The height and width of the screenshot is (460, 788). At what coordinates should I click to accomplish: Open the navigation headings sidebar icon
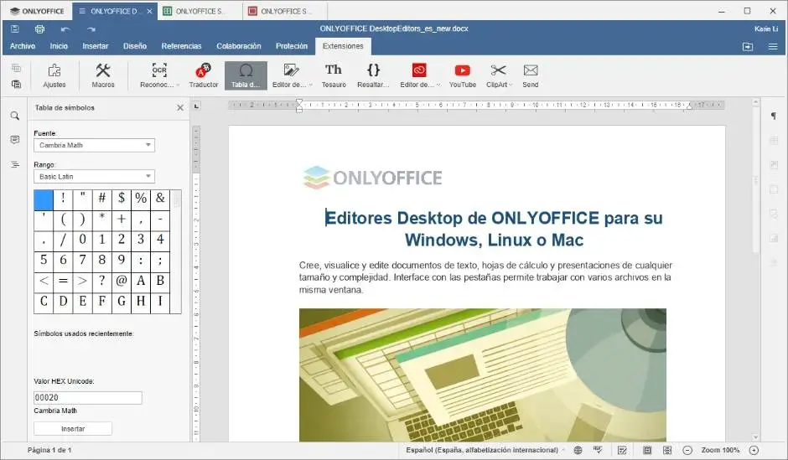click(15, 164)
